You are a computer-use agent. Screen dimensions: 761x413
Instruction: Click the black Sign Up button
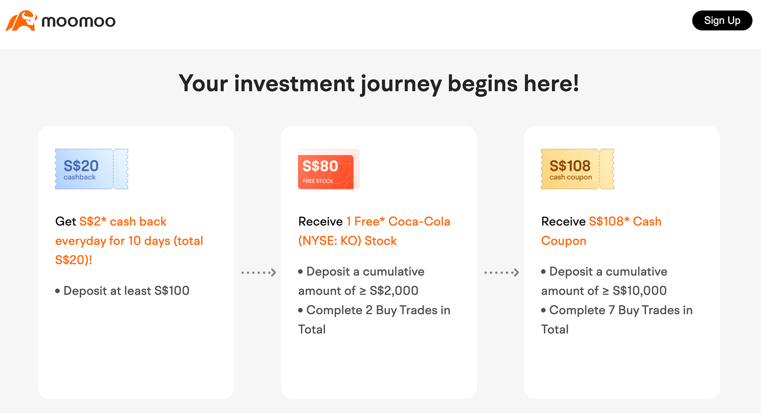click(722, 21)
